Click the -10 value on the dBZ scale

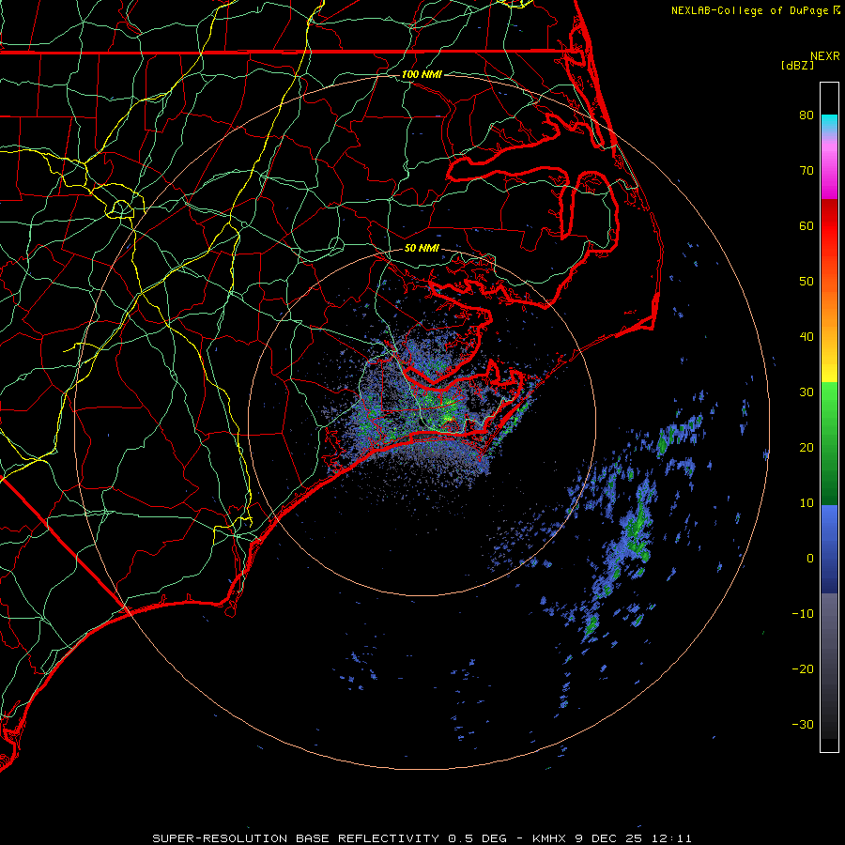[x=803, y=614]
